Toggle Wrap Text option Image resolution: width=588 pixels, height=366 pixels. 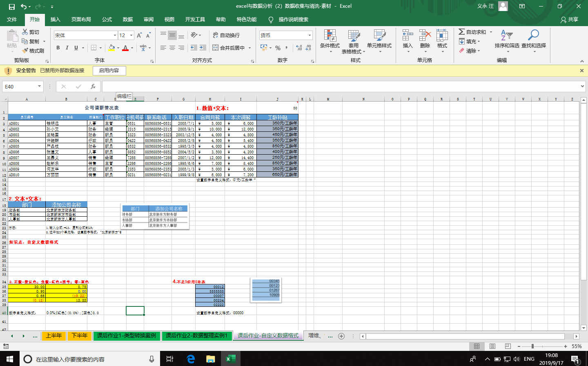click(226, 35)
